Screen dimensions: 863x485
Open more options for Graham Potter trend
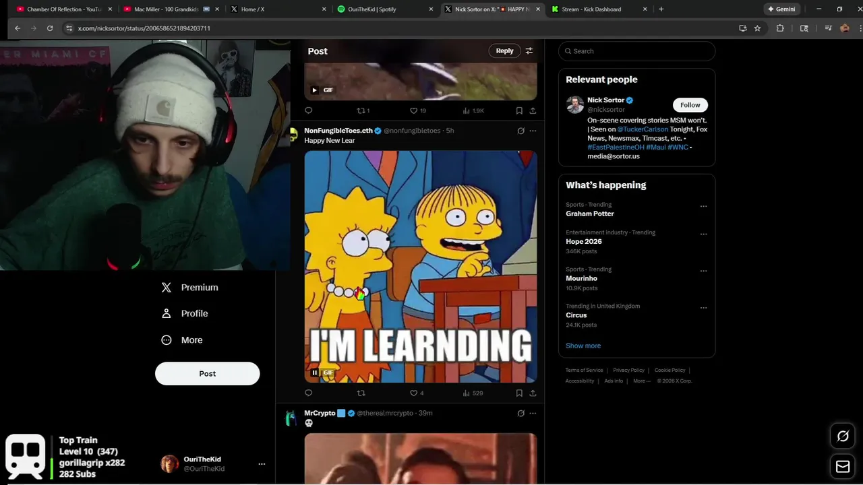(x=703, y=206)
